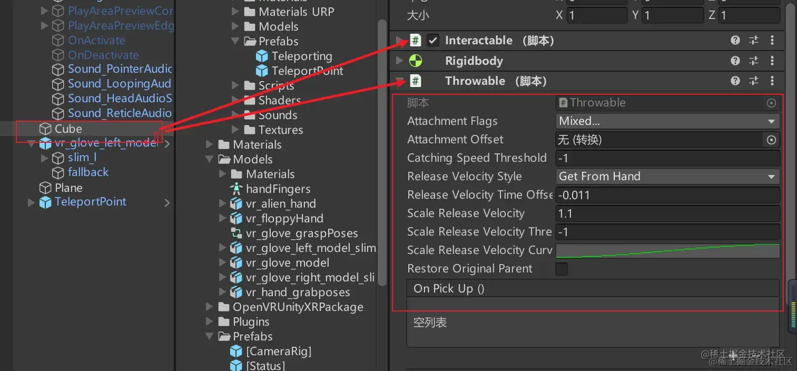Image resolution: width=797 pixels, height=371 pixels.
Task: Select the Sound_ReticleAudio object
Action: [x=112, y=113]
